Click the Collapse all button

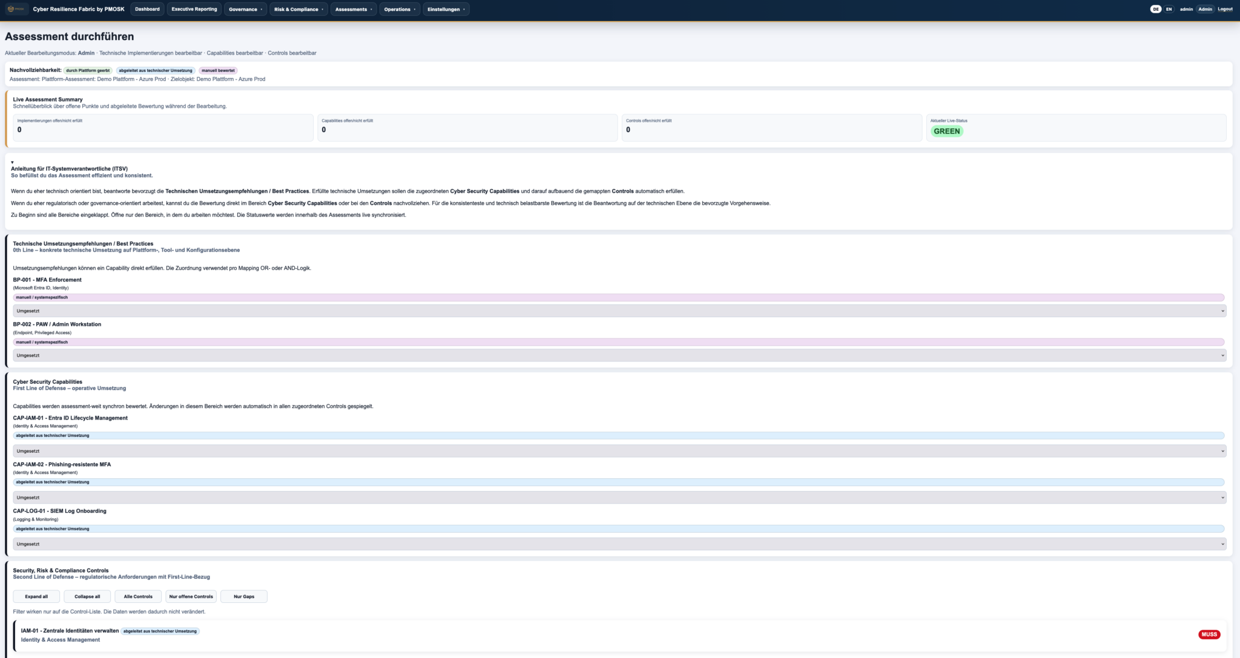pos(87,596)
